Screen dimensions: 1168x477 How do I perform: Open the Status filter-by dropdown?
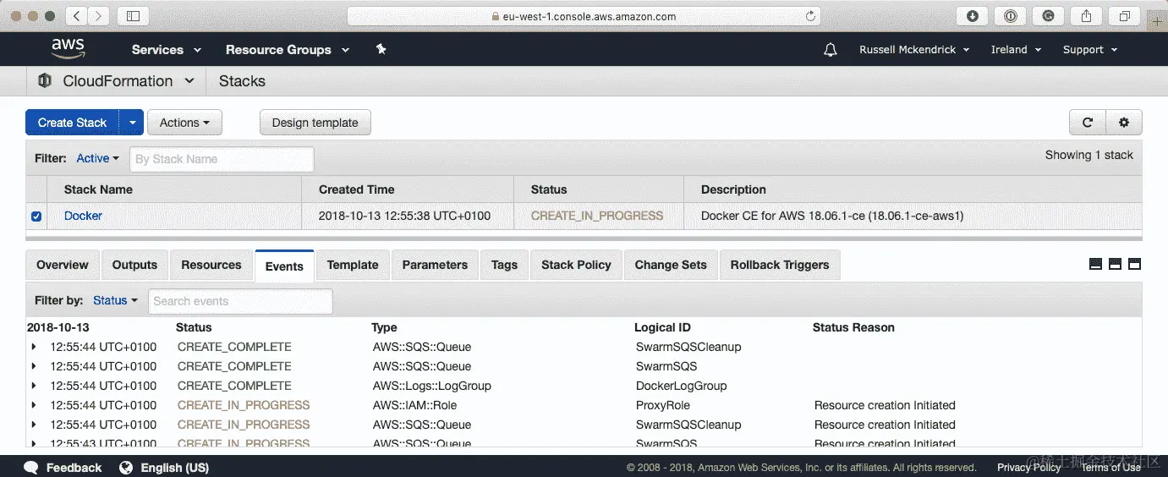(x=115, y=300)
